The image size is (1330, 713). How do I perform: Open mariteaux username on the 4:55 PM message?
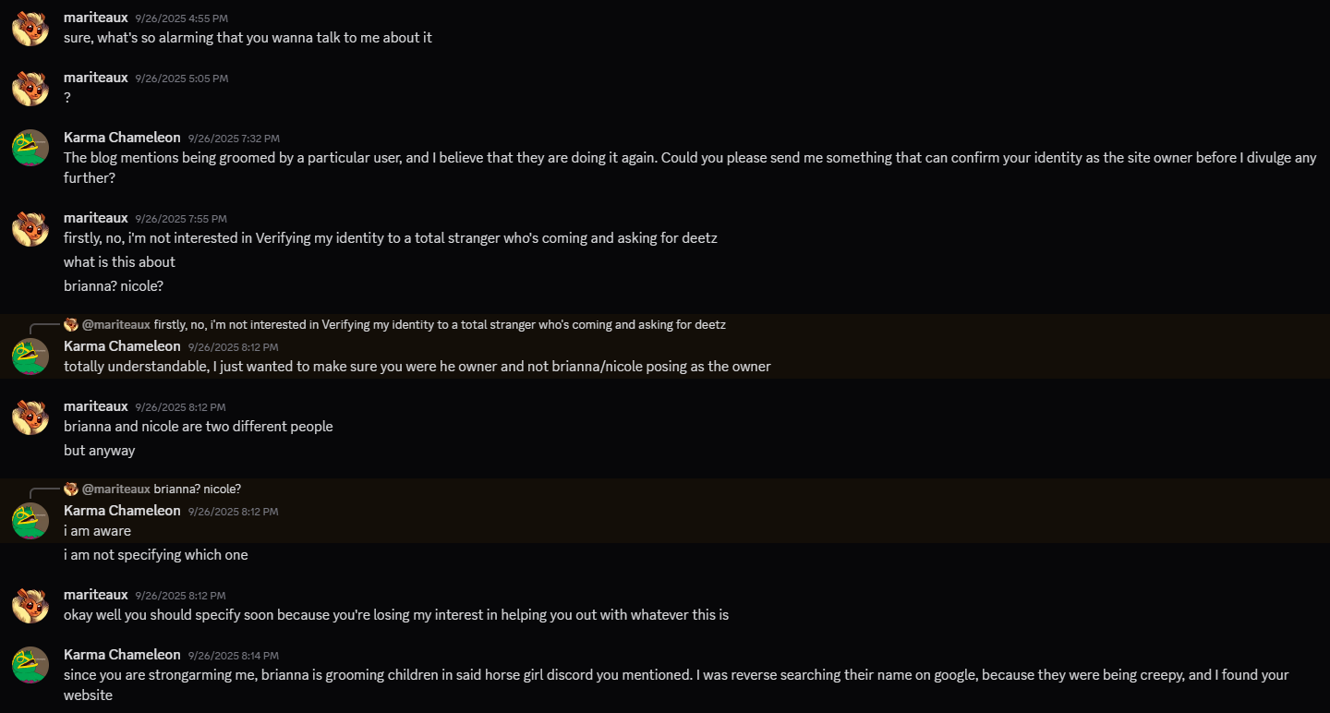point(95,18)
